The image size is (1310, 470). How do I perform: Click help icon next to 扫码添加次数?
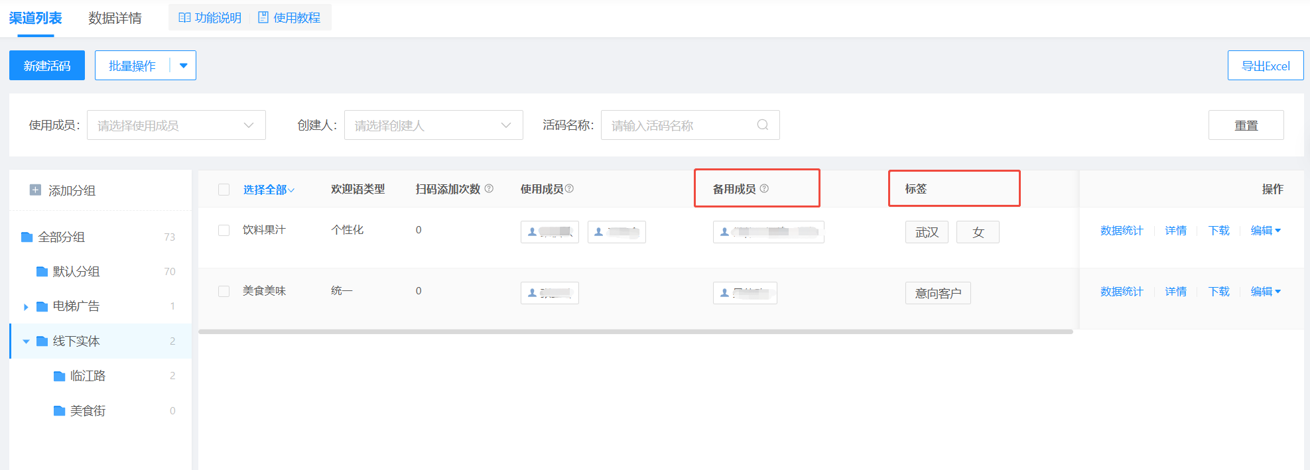tap(489, 188)
